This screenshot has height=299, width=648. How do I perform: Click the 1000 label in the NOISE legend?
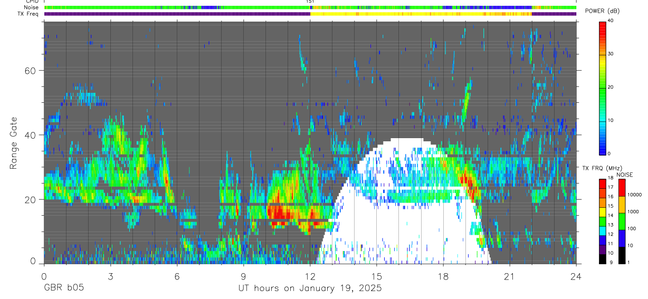point(632,211)
